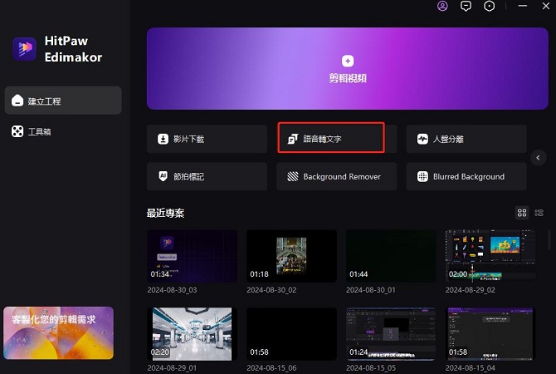
Task: Click the plus icon on the 剪輯視頻 banner
Action: [x=348, y=61]
